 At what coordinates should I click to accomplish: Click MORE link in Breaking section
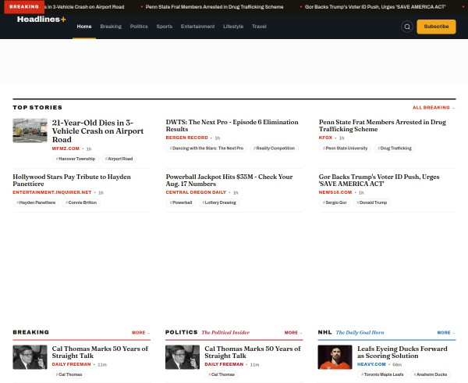(x=140, y=332)
